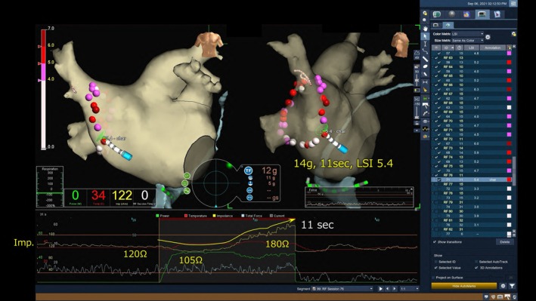Click the Delete button
Image resolution: width=536 pixels, height=301 pixels.
[x=504, y=242]
